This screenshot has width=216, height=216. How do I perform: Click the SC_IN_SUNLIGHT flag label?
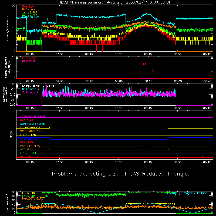tap(31, 127)
